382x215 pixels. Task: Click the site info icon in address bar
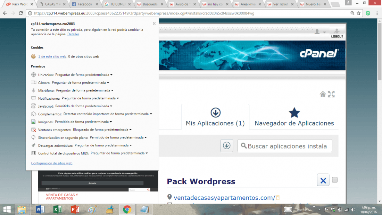click(30, 13)
